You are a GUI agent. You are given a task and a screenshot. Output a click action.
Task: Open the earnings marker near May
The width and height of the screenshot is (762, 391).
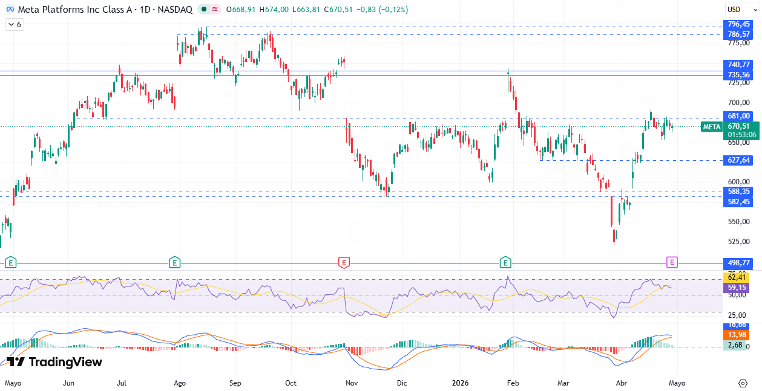click(10, 262)
